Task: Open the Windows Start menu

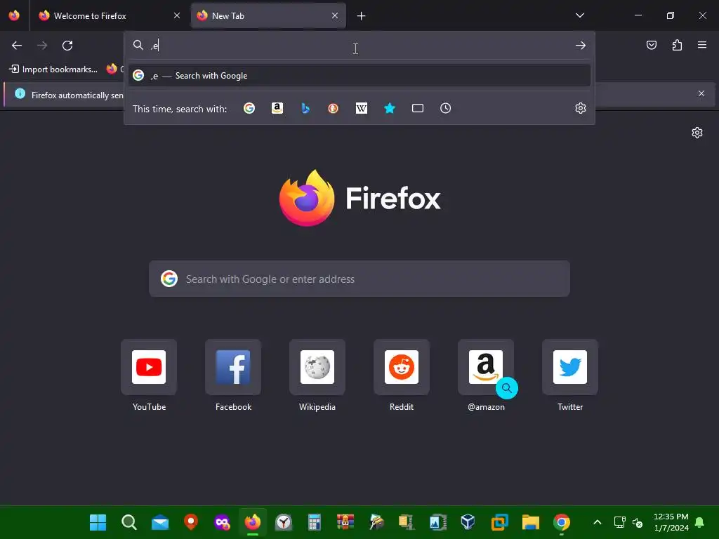Action: (x=98, y=522)
